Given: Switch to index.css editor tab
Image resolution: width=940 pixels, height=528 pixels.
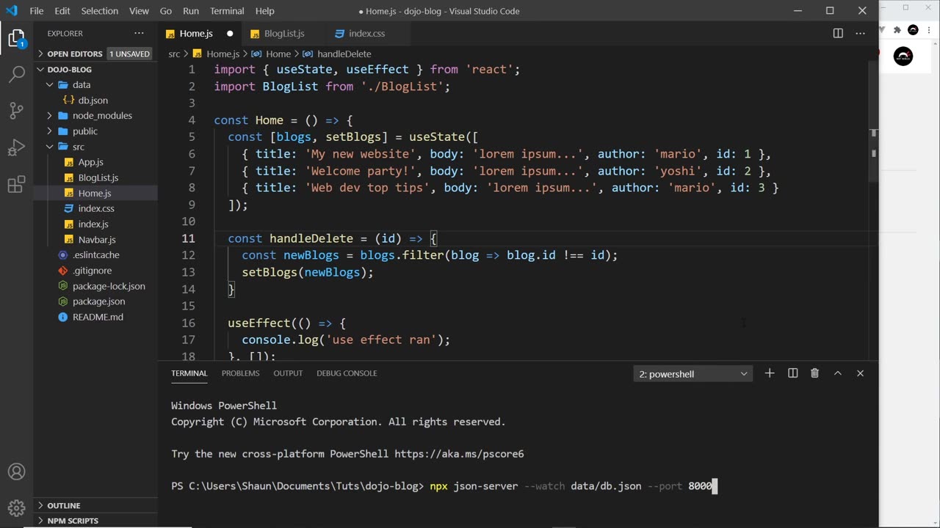Looking at the screenshot, I should coord(366,34).
